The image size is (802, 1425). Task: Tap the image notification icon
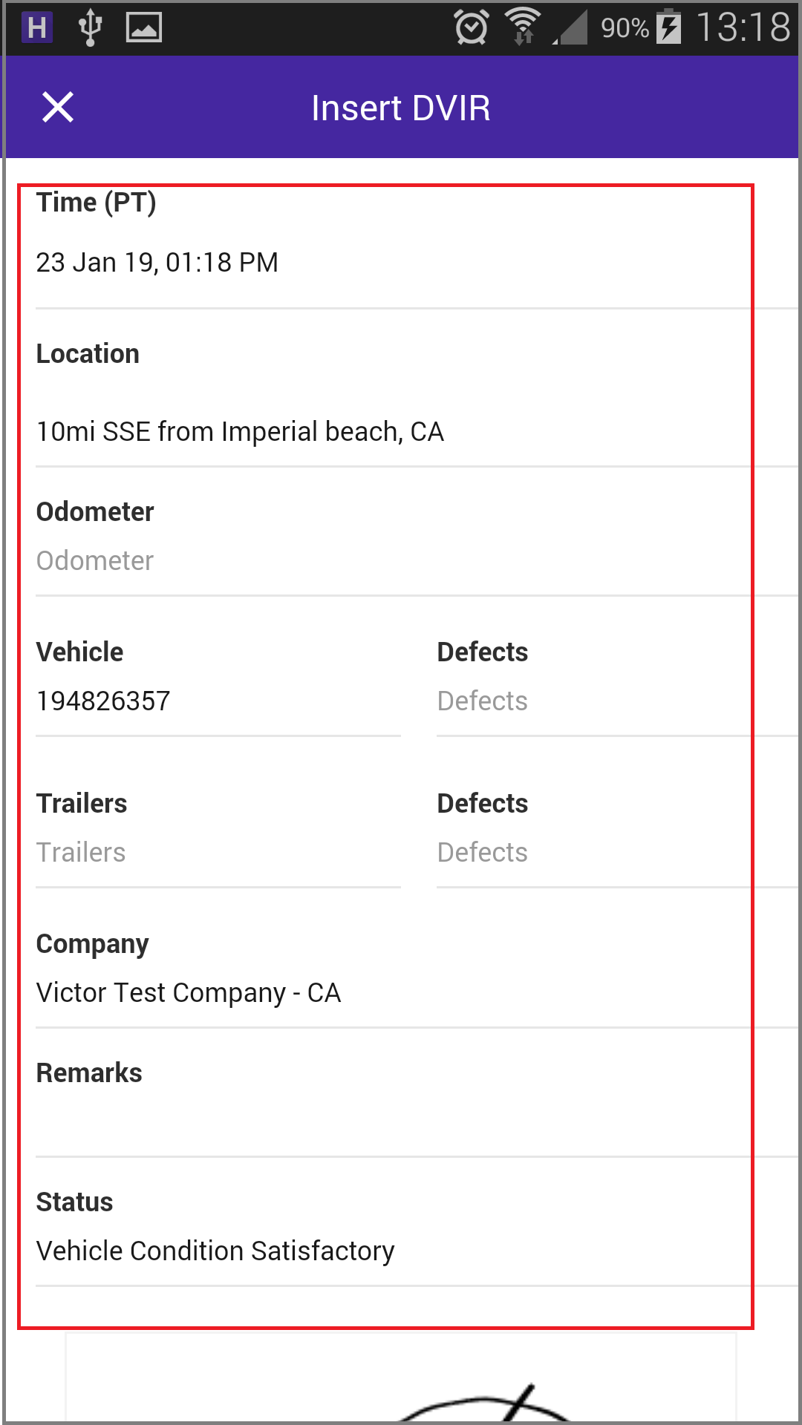(x=144, y=27)
